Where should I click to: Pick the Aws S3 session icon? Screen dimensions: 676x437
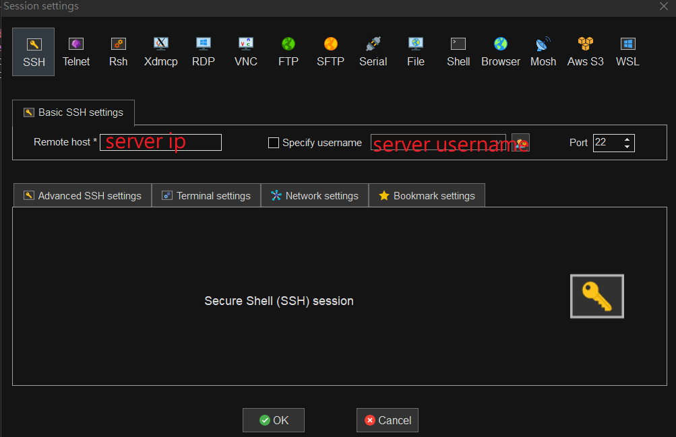(585, 51)
